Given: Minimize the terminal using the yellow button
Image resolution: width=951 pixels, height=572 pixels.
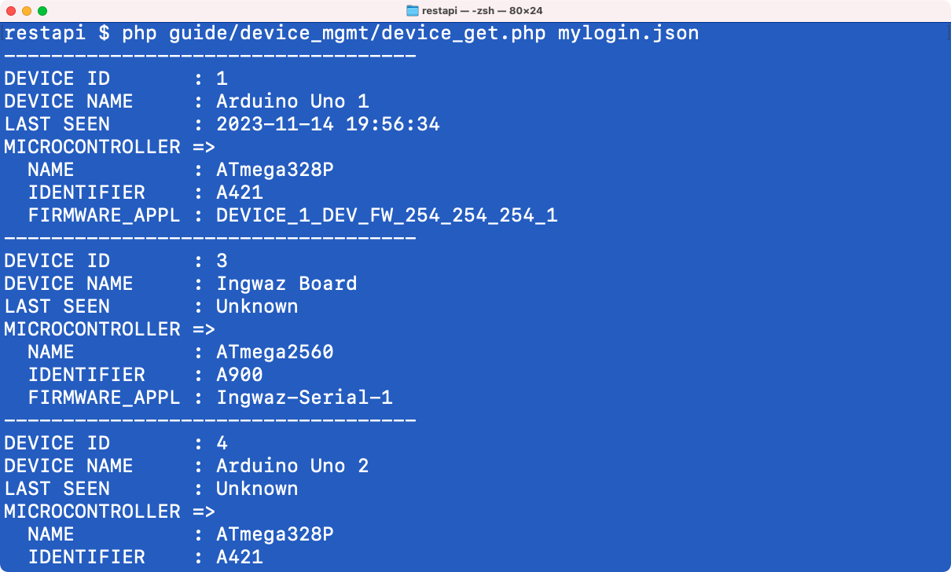Looking at the screenshot, I should click(27, 11).
